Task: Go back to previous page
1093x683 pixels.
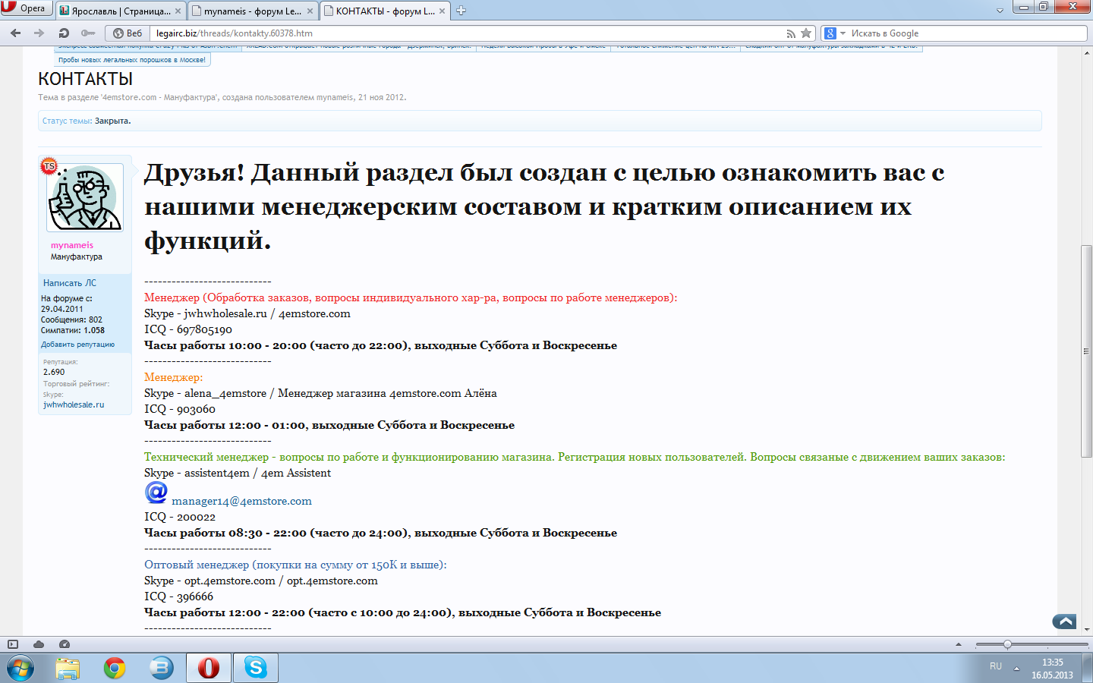Action: coord(16,33)
